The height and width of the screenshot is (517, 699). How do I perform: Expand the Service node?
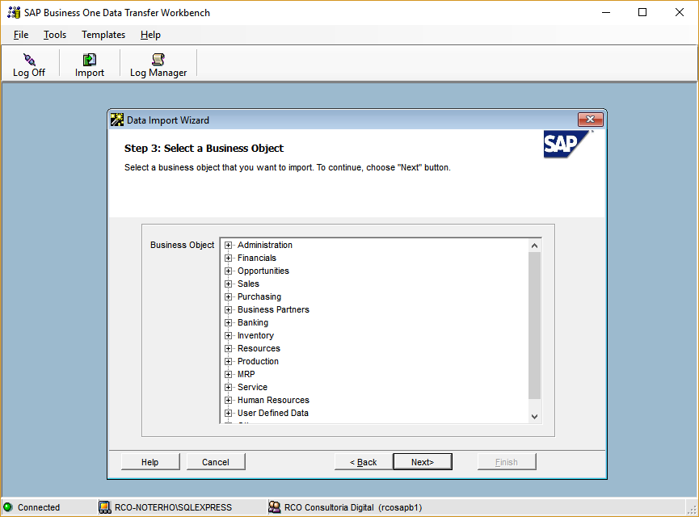coord(228,387)
